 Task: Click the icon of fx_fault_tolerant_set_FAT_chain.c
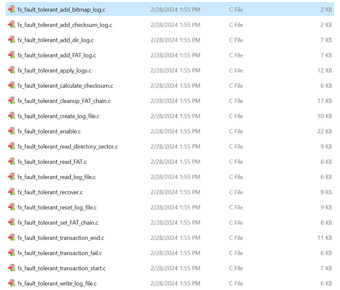pos(11,222)
